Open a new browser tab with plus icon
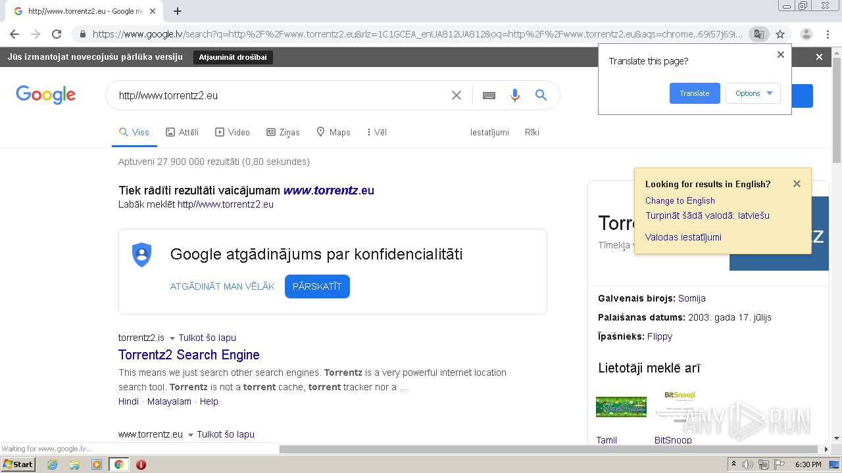 click(177, 11)
